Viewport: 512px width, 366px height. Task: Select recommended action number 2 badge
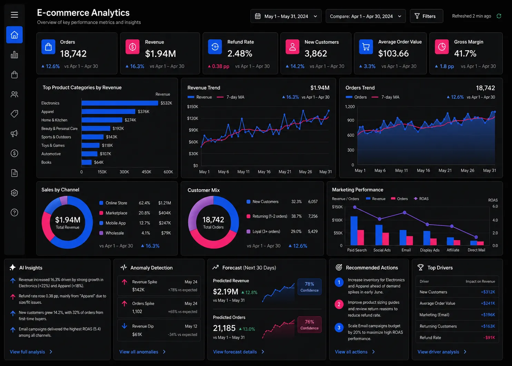[x=339, y=304]
